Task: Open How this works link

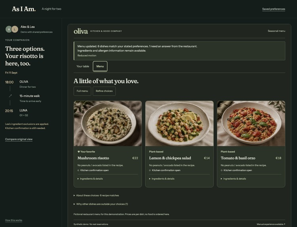Action: click(13, 220)
